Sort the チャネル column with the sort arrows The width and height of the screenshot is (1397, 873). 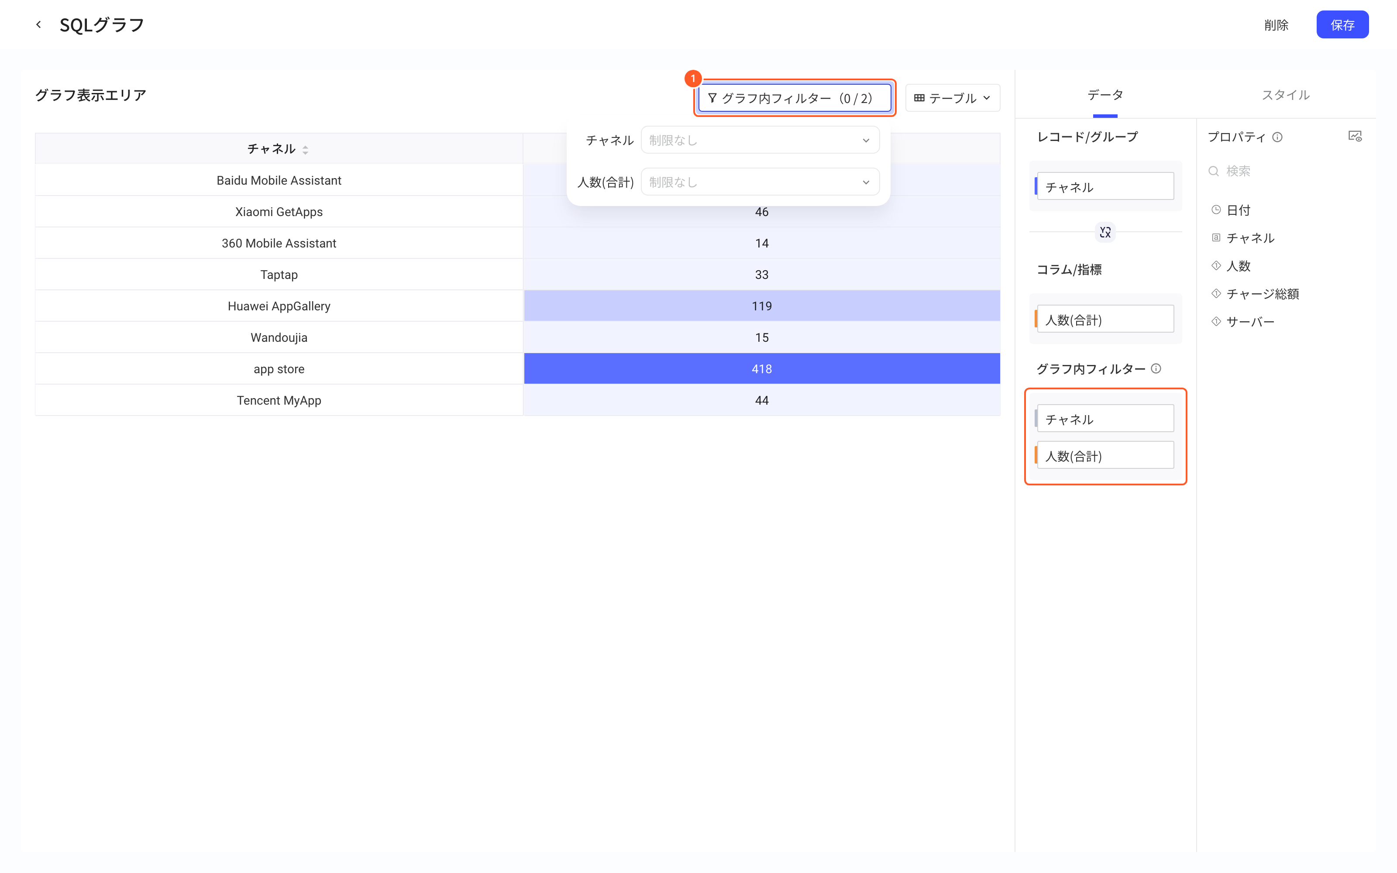click(x=306, y=150)
